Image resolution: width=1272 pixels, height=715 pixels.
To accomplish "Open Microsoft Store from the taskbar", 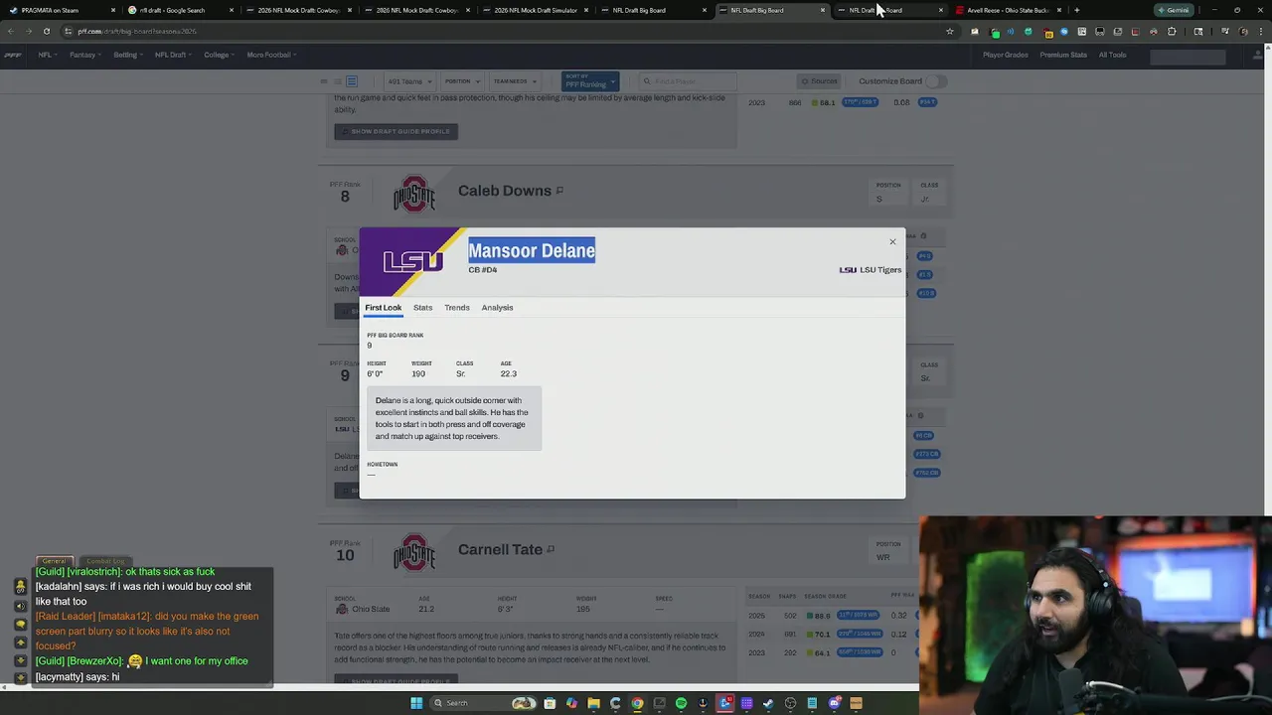I will coord(550,703).
